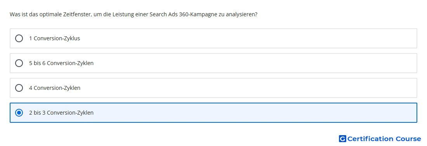Mark the 4 Conversion-Zyklen radio circle
The width and height of the screenshot is (427, 146).
(19, 88)
